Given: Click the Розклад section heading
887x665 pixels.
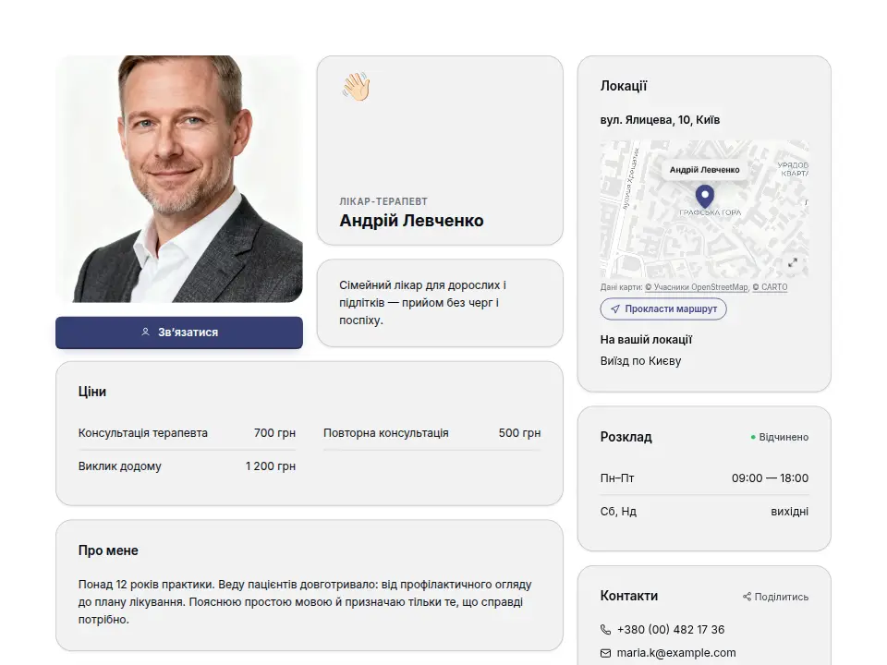Looking at the screenshot, I should 626,437.
